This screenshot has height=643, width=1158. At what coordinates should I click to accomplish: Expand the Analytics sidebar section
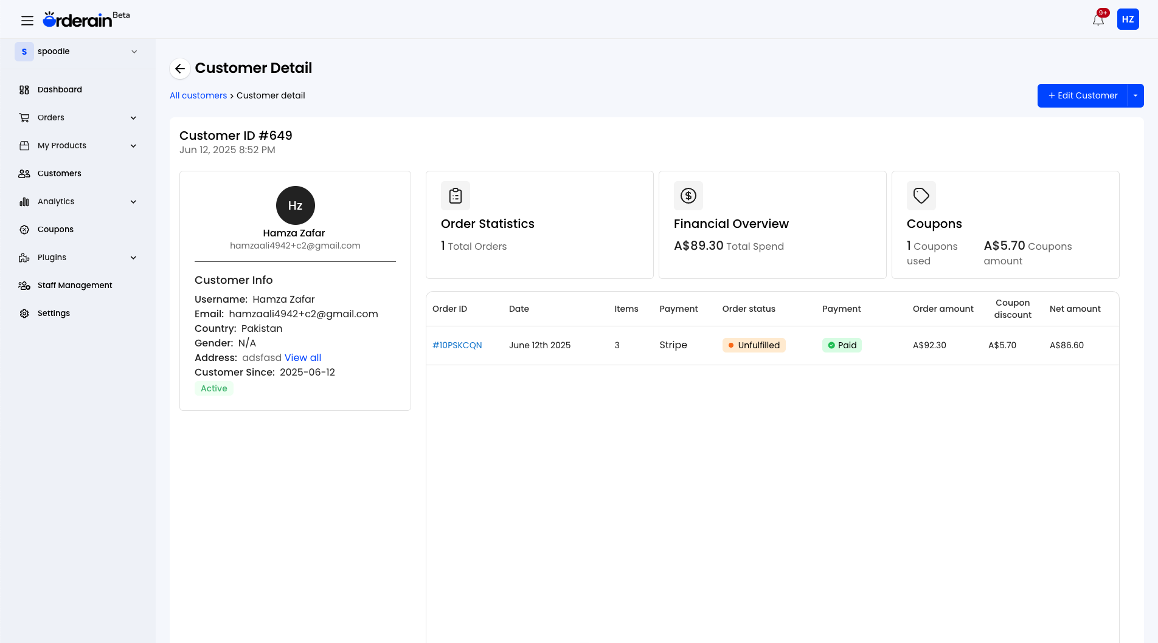pyautogui.click(x=133, y=201)
